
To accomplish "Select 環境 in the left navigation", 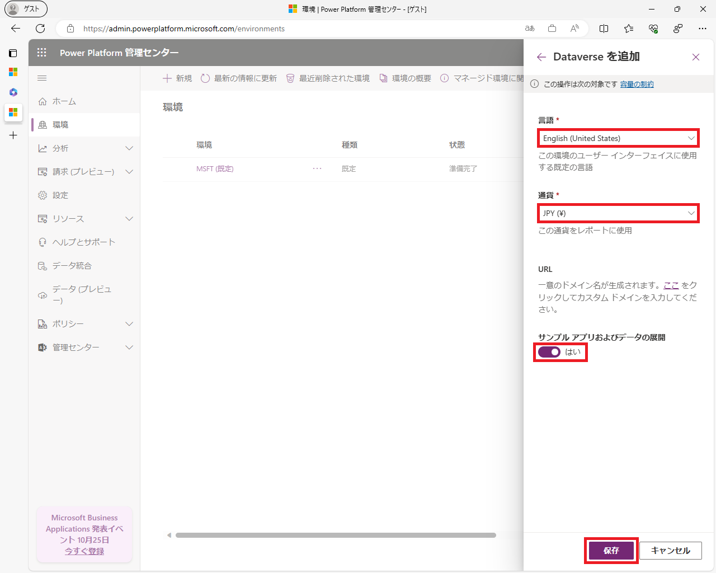I will point(84,125).
